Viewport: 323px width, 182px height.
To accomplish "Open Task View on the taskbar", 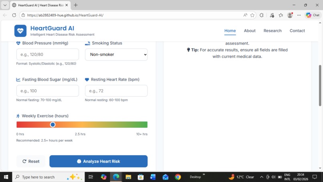I will pyautogui.click(x=91, y=177).
